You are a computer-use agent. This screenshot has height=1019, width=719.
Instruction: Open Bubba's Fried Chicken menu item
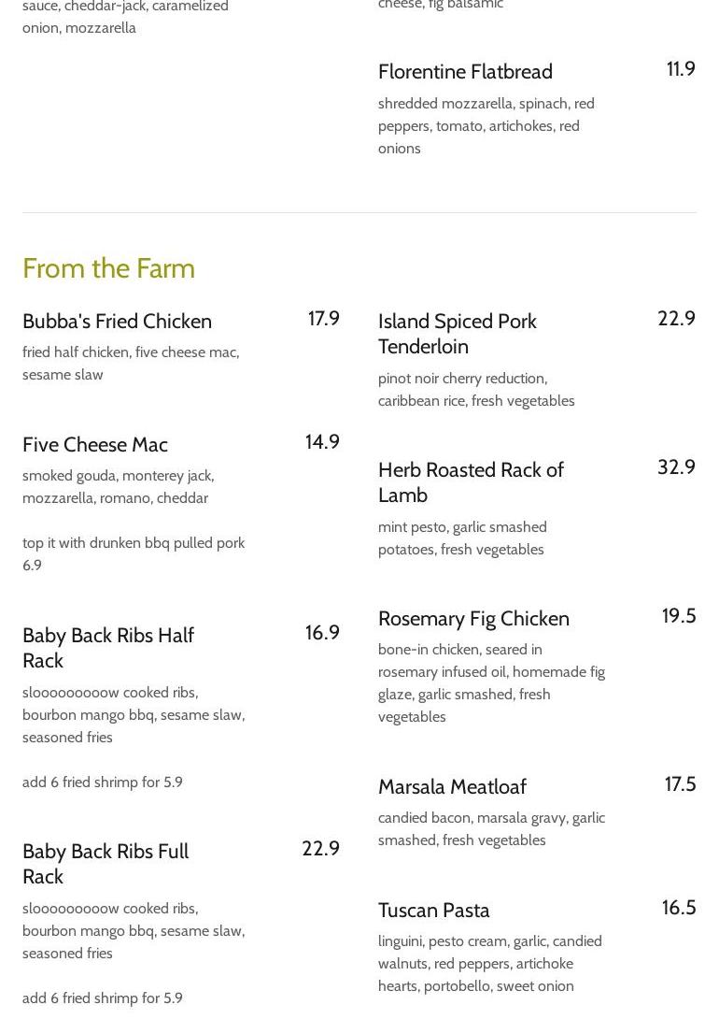coord(117,322)
